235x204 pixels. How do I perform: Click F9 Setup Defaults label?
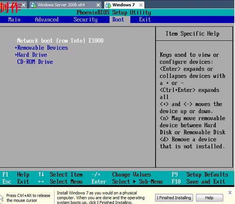(x=200, y=174)
